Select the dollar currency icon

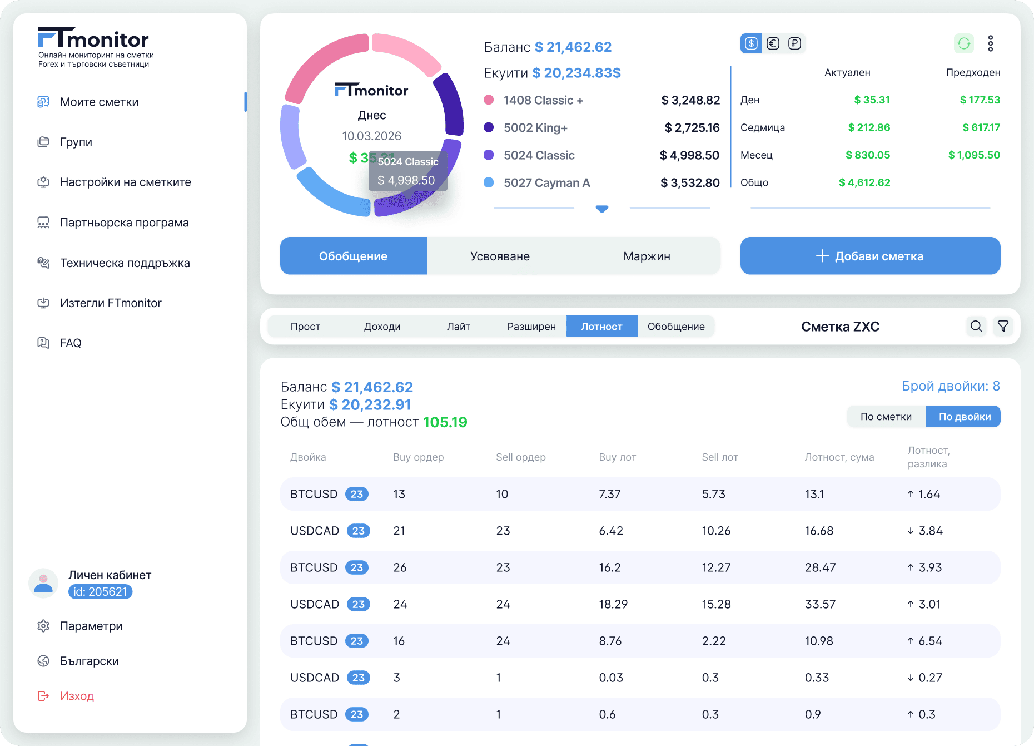(x=751, y=43)
